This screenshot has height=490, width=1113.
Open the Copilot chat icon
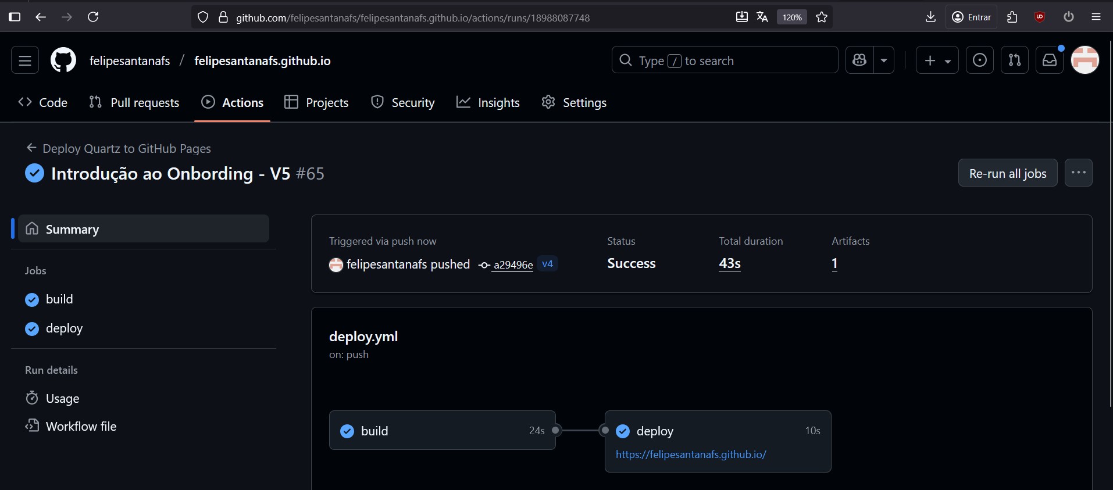pyautogui.click(x=859, y=60)
